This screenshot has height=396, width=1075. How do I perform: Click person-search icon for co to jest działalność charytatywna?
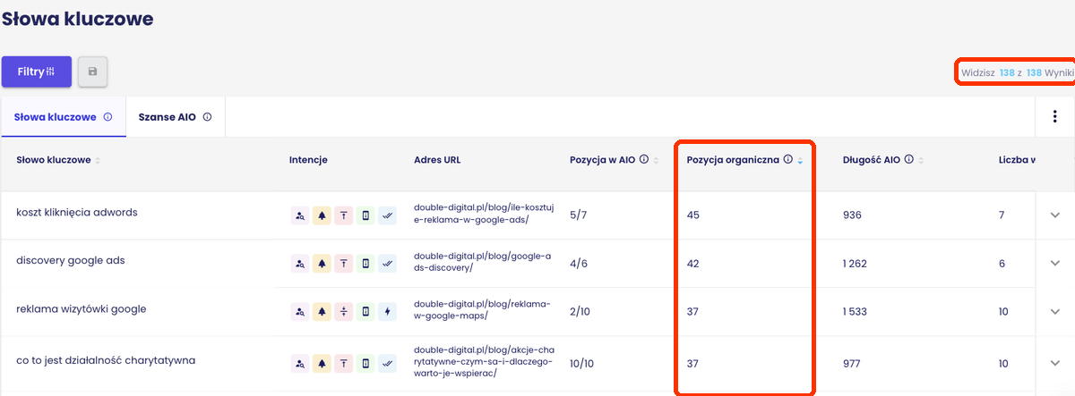(299, 364)
